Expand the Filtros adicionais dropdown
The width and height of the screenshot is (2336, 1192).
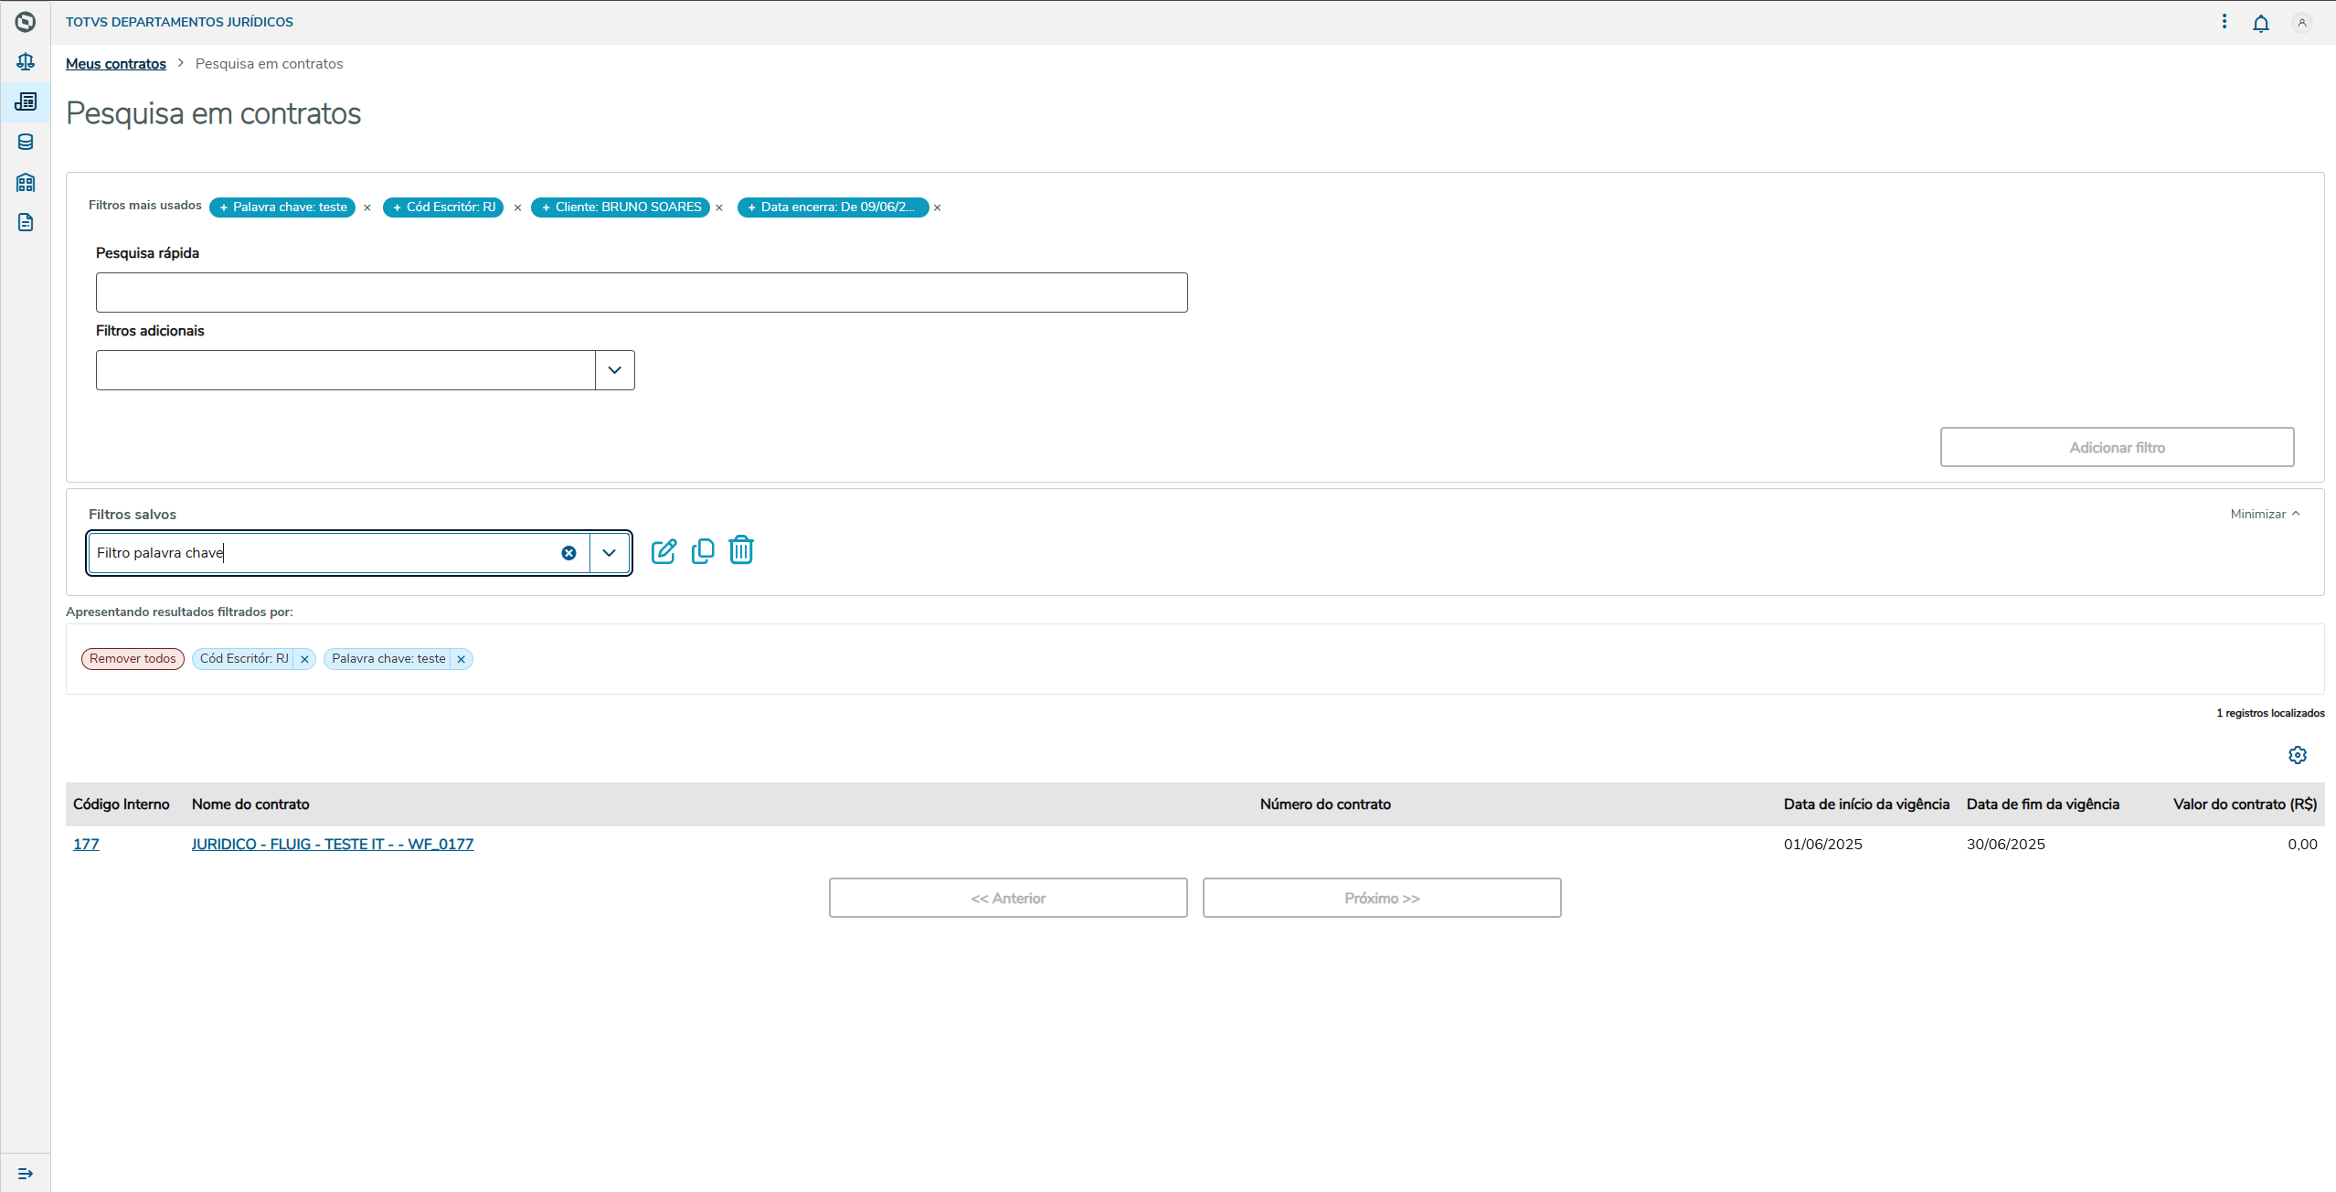coord(615,370)
